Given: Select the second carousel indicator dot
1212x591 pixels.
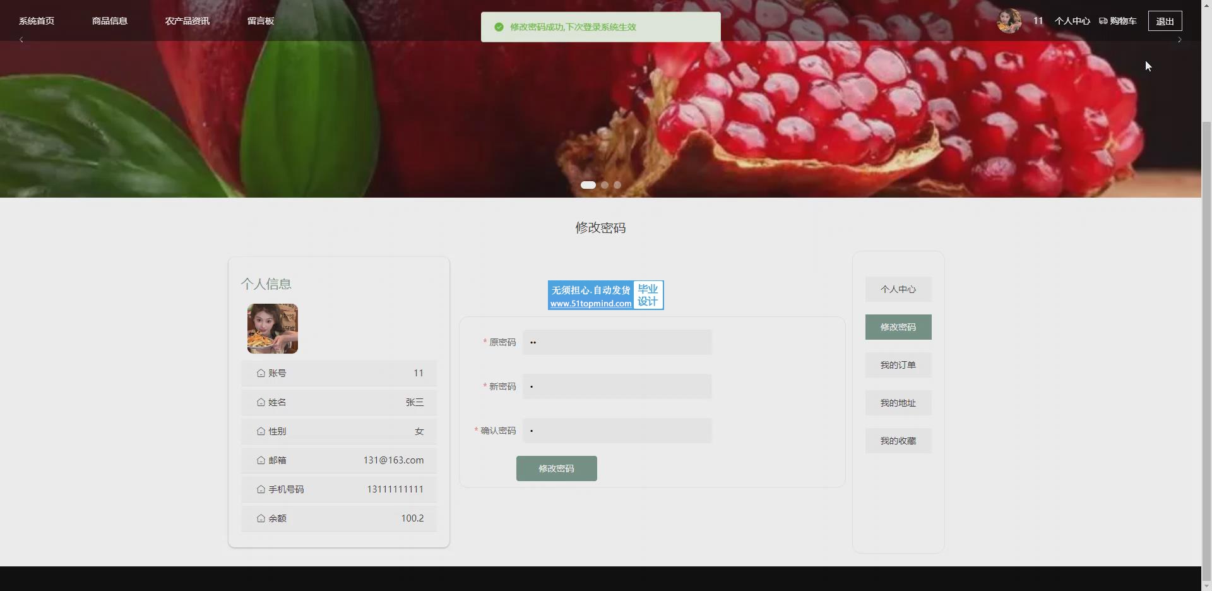Looking at the screenshot, I should coord(605,185).
